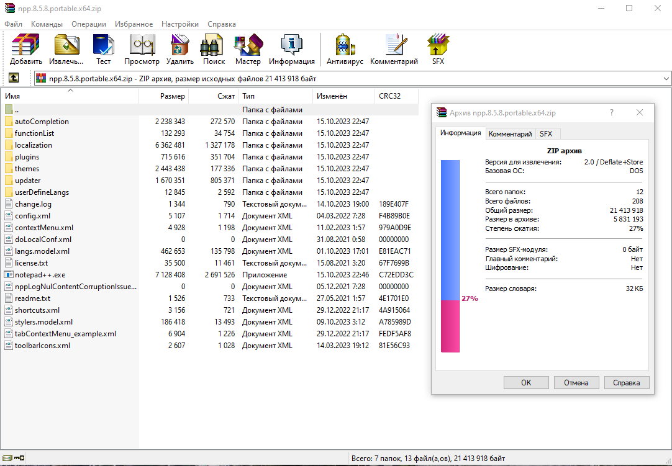Image resolution: width=672 pixels, height=466 pixels.
Task: Click the change.log file icon
Action: point(9,204)
